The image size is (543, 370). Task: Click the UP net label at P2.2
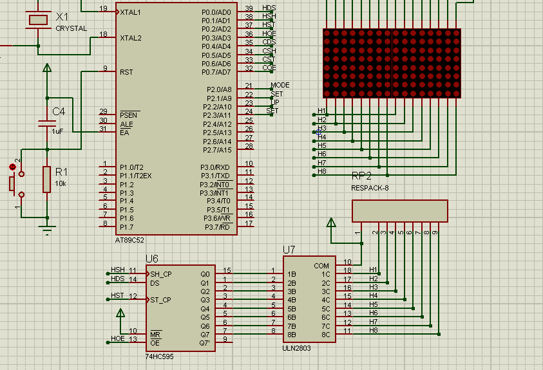275,102
